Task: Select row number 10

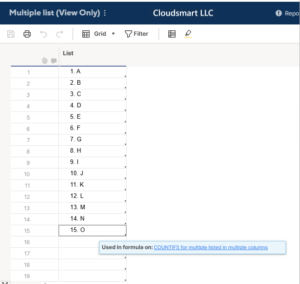Action: click(x=27, y=174)
